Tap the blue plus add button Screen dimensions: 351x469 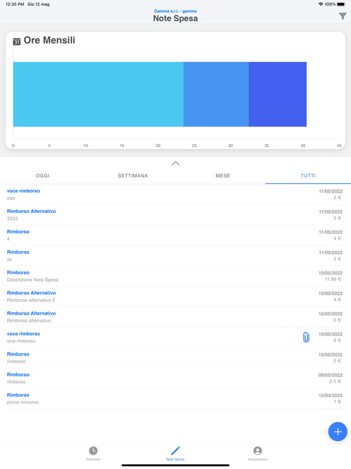[x=337, y=432]
